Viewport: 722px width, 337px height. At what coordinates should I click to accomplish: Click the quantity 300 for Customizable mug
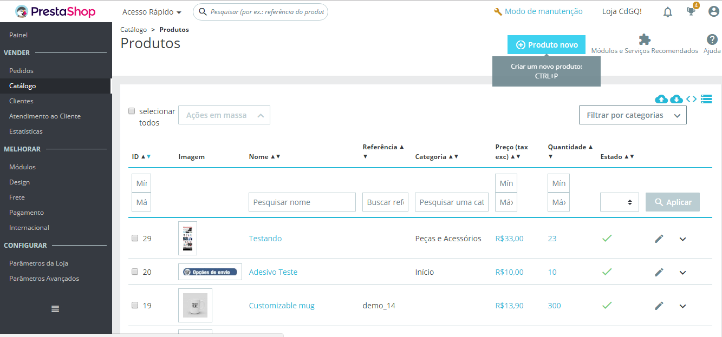click(554, 306)
